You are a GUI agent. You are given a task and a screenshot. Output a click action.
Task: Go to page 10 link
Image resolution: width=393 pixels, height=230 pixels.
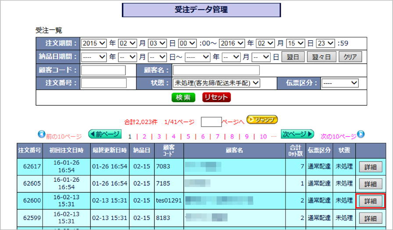point(263,136)
